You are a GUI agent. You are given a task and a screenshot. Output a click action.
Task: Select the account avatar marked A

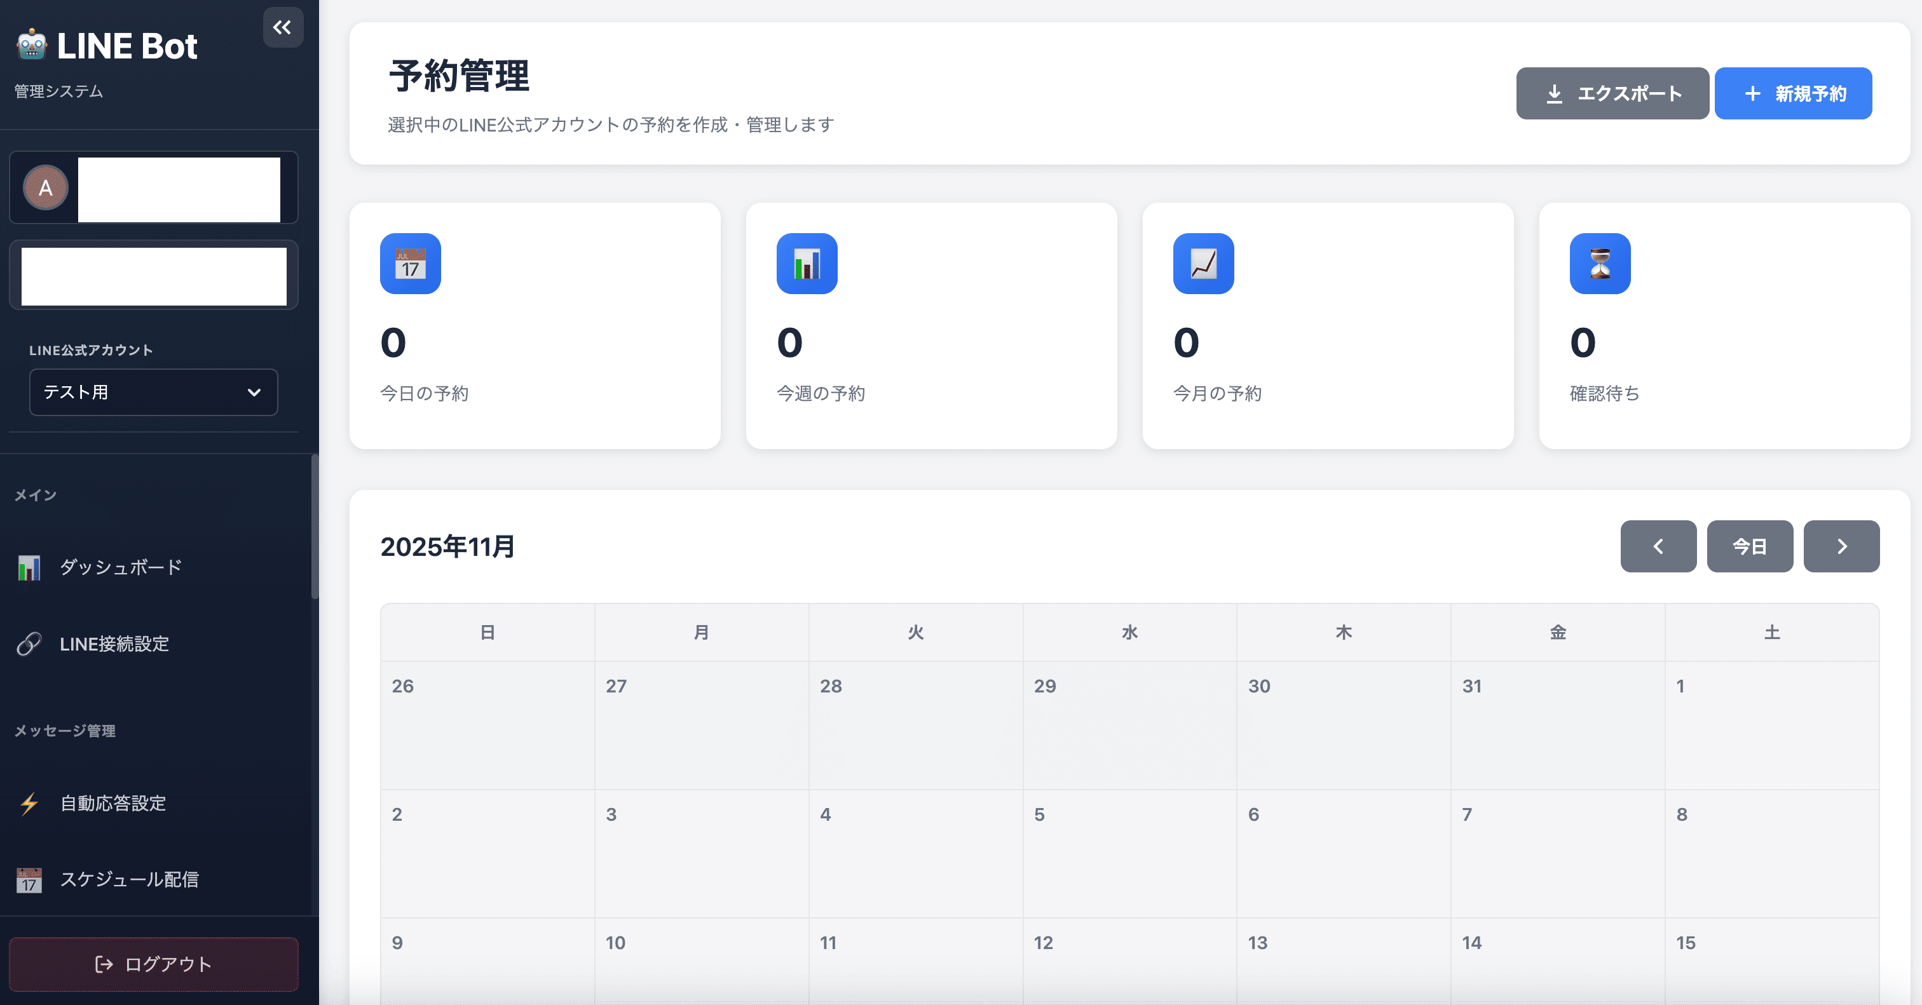(x=46, y=188)
